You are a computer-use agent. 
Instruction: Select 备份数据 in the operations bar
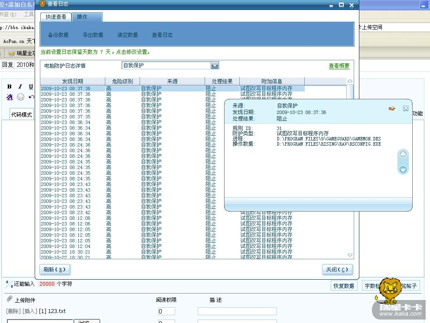58,35
